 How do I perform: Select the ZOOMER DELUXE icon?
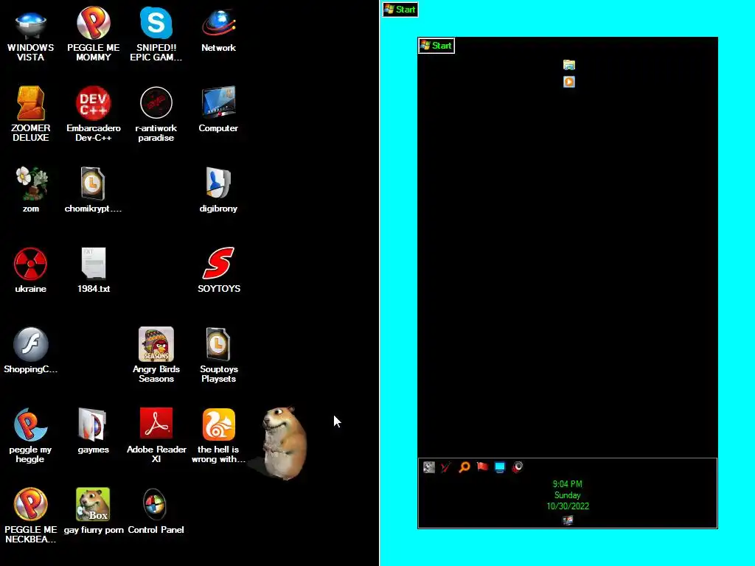(x=31, y=114)
